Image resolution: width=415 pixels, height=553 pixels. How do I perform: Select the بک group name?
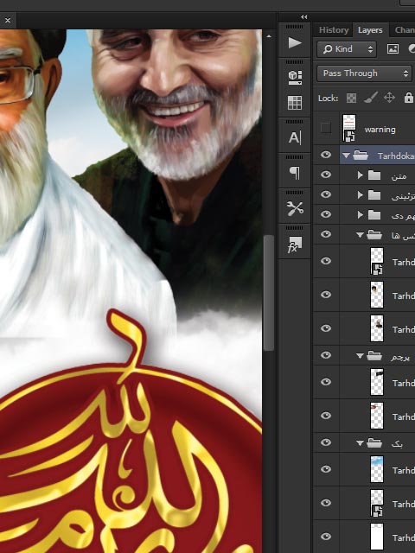(x=397, y=443)
